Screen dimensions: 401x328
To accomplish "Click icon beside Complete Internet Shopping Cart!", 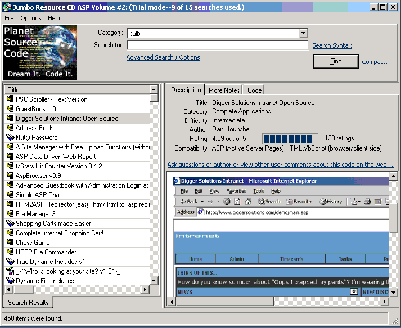I will 10,233.
